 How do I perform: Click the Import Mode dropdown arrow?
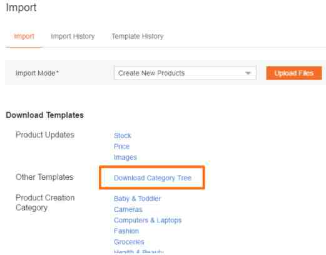click(x=248, y=73)
